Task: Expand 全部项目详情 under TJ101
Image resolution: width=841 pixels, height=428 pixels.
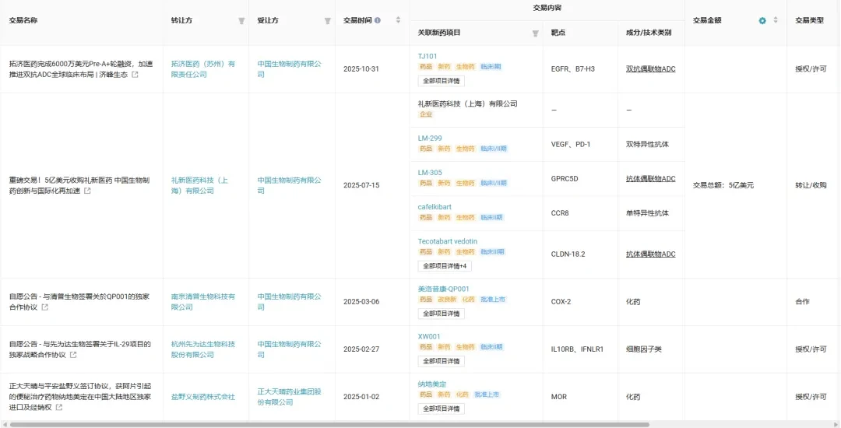Action: pyautogui.click(x=441, y=81)
